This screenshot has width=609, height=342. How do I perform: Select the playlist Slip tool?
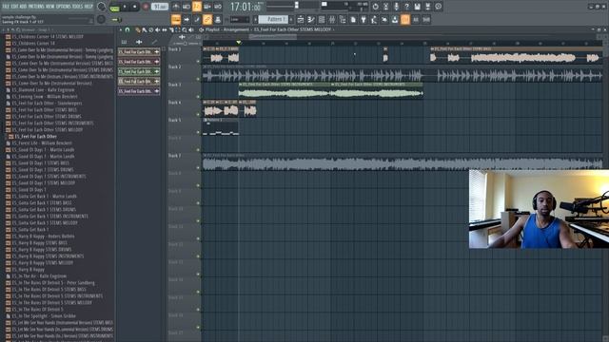click(165, 29)
